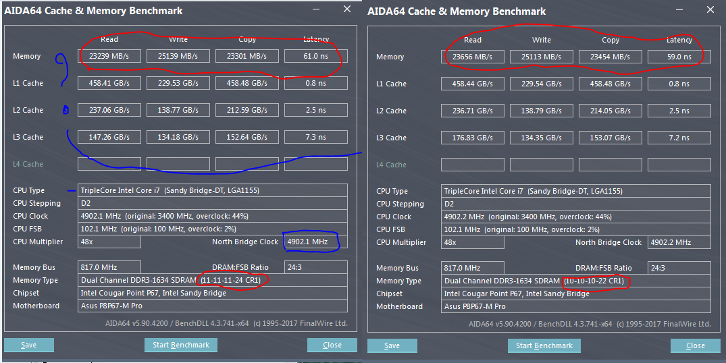Viewport: 726px width, 363px height.
Task: Click the 25139 MB/s memory write value
Action: tap(178, 56)
